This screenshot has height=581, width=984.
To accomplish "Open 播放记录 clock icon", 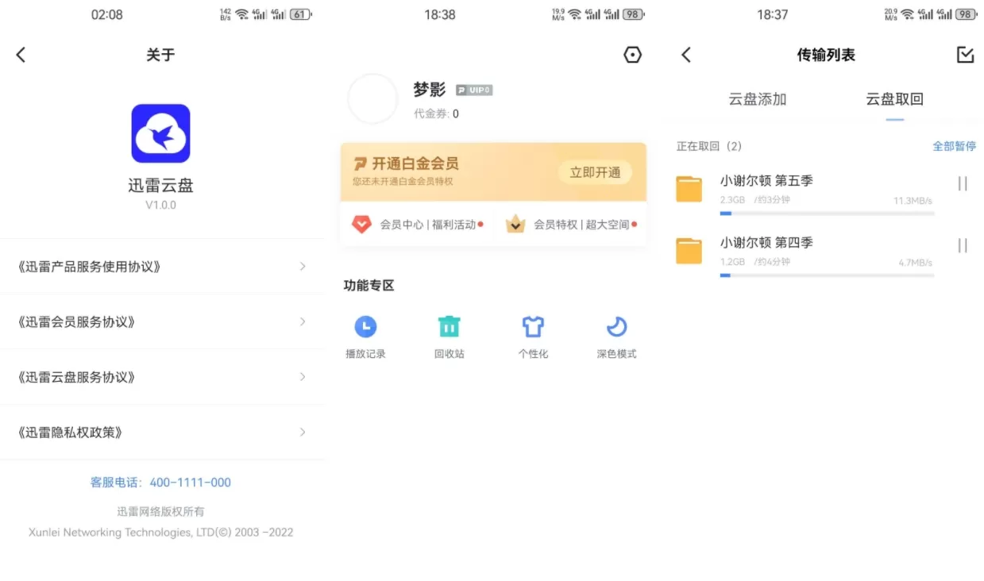I will pyautogui.click(x=365, y=326).
